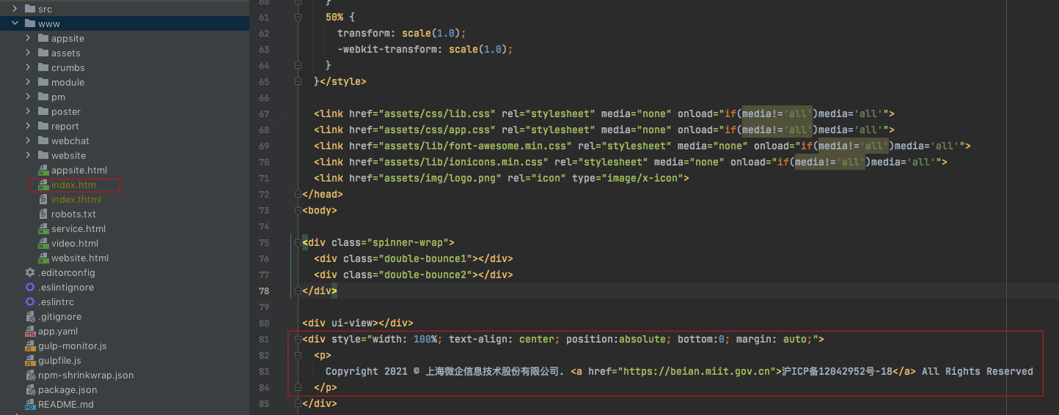Viewport: 1059px width, 415px height.
Task: Click the gulp-monitor.js file icon
Action: click(x=30, y=345)
